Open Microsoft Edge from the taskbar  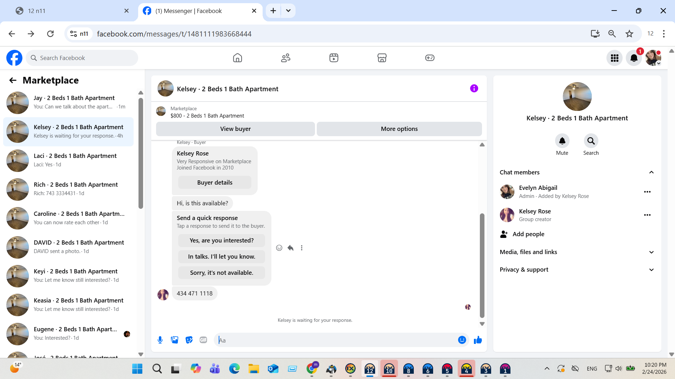[234, 368]
